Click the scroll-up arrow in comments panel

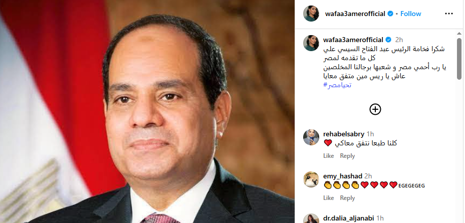coord(459,33)
